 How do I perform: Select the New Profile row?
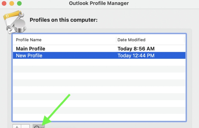click(x=99, y=55)
